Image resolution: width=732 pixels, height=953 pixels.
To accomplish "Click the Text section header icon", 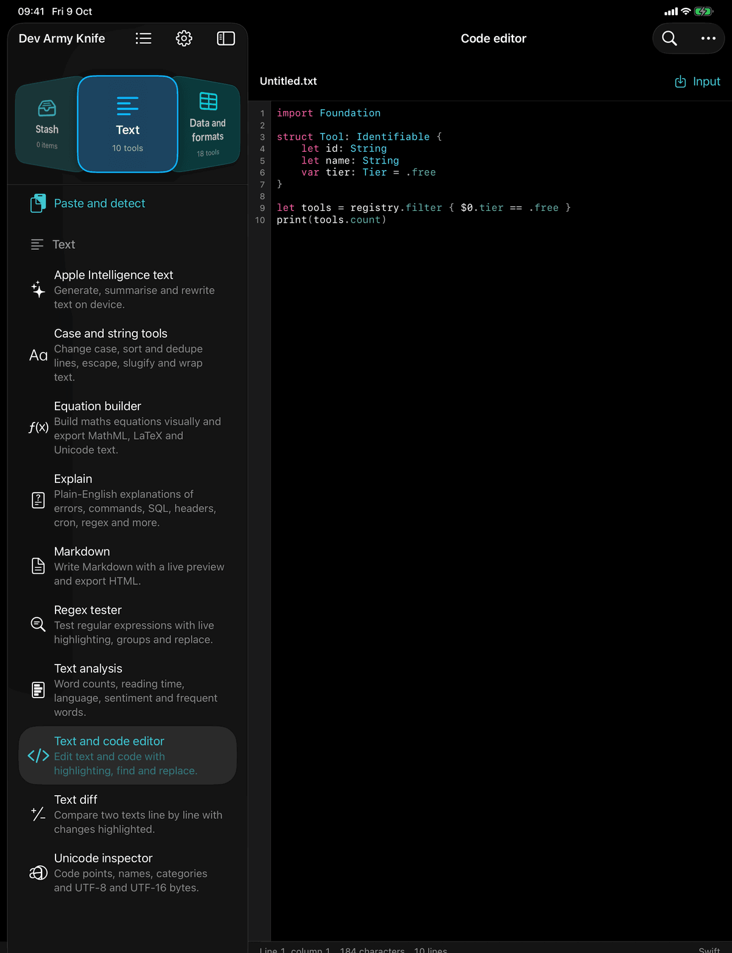I will coord(37,244).
